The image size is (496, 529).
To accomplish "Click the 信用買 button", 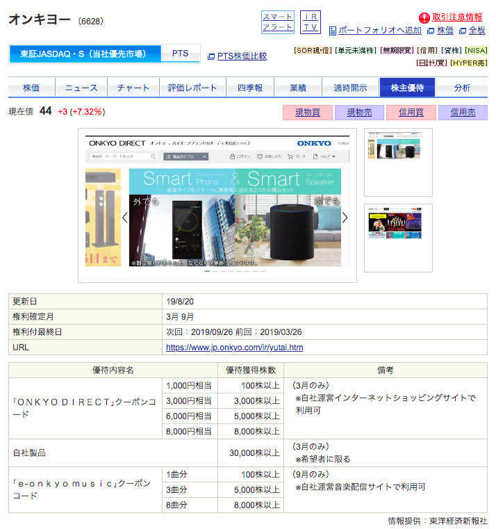I will coord(411,113).
